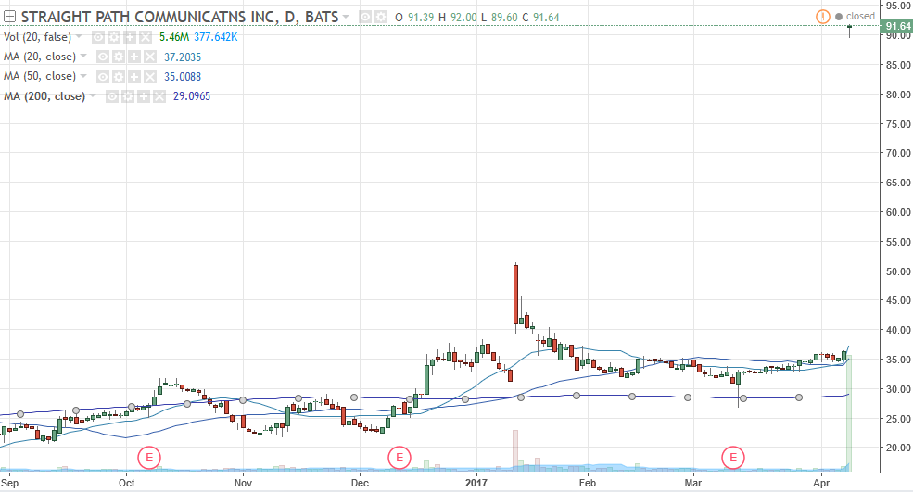The width and height of the screenshot is (913, 492).
Task: Click the tall green April volume bar
Action: 850,412
